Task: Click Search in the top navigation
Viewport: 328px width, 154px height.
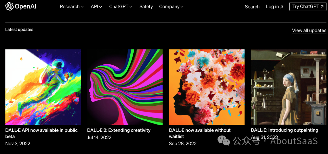Action: point(252,7)
